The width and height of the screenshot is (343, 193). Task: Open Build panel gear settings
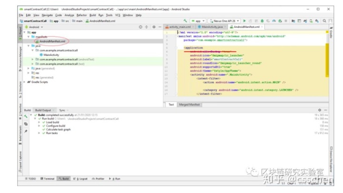320,110
